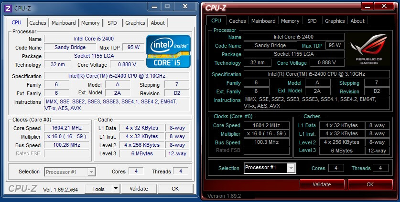Click Rated FSB empty field in left window

coord(66,153)
